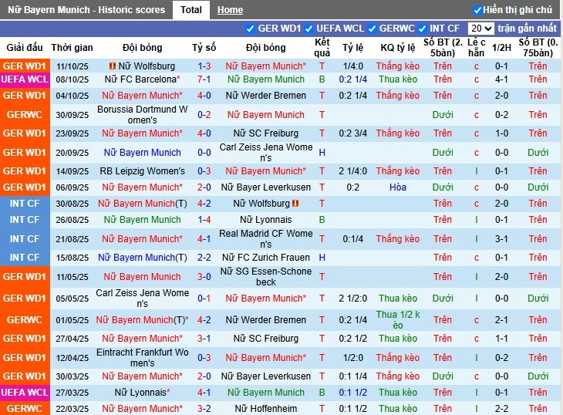Image resolution: width=563 pixels, height=415 pixels.
Task: Click the 2-2 score versus FC Zurich Frauen
Action: pos(204,258)
